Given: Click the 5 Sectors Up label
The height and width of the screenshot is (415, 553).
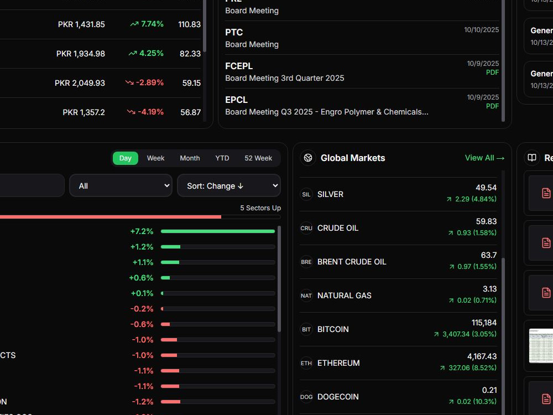Looking at the screenshot, I should [x=260, y=208].
